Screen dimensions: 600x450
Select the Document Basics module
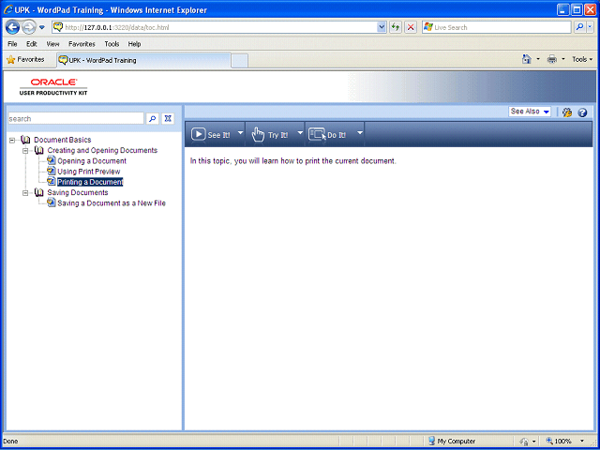(63, 140)
